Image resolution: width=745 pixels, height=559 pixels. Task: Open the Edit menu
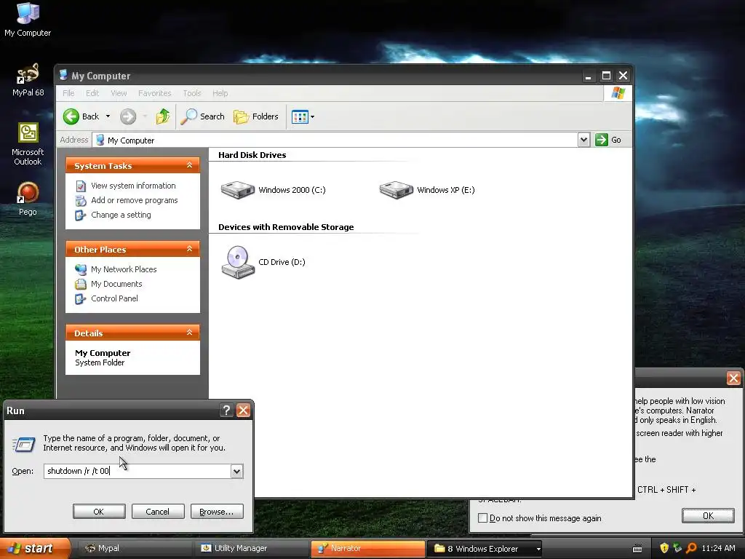(92, 93)
